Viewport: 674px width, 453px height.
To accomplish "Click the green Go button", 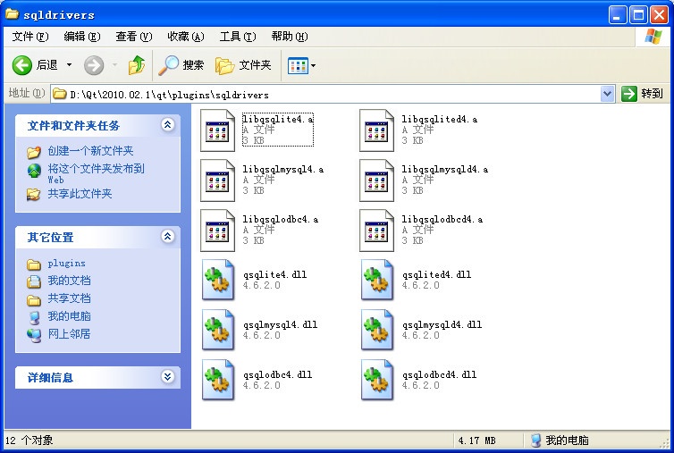I will point(642,94).
